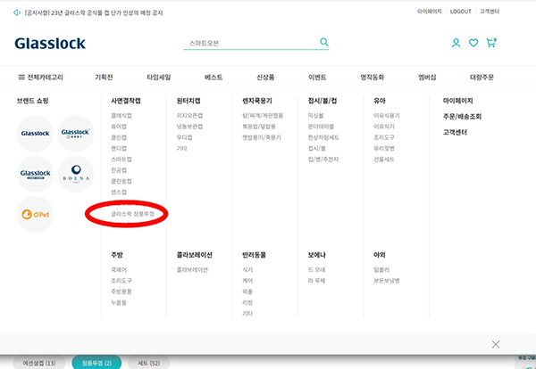Open the 외출 category under 반려동물

pyautogui.click(x=247, y=291)
